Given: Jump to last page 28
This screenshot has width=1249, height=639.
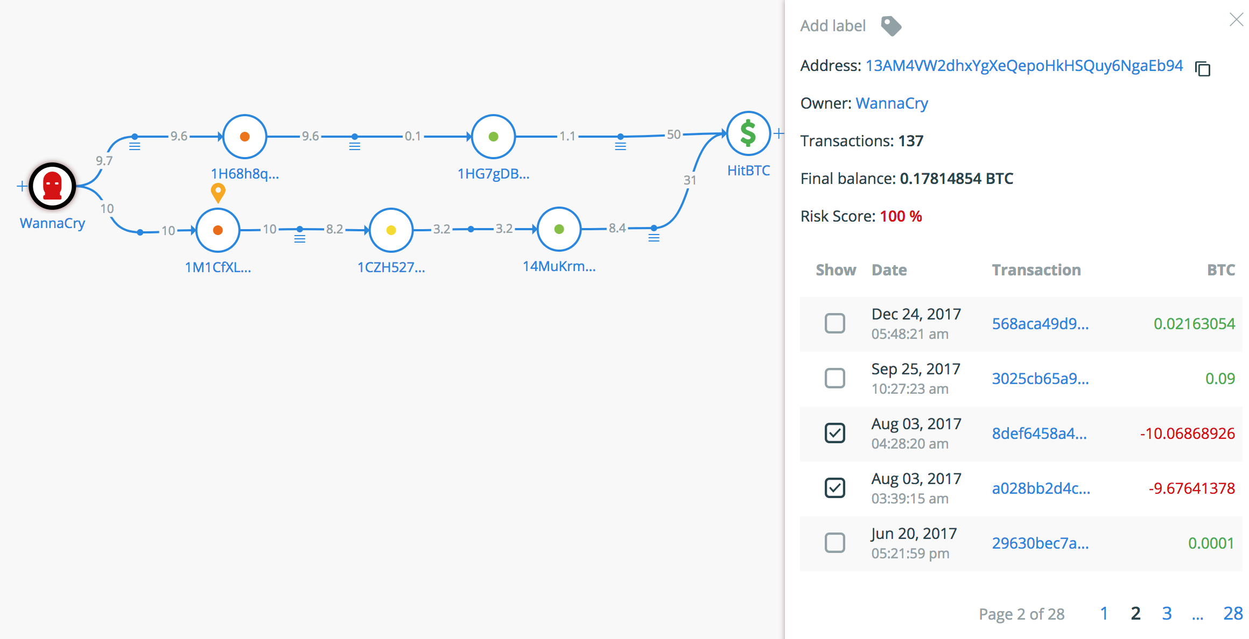Looking at the screenshot, I should point(1232,613).
